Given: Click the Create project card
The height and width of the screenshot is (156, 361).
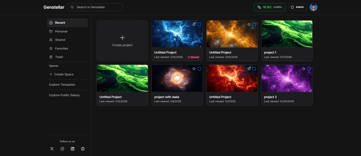Looking at the screenshot, I should [x=122, y=41].
